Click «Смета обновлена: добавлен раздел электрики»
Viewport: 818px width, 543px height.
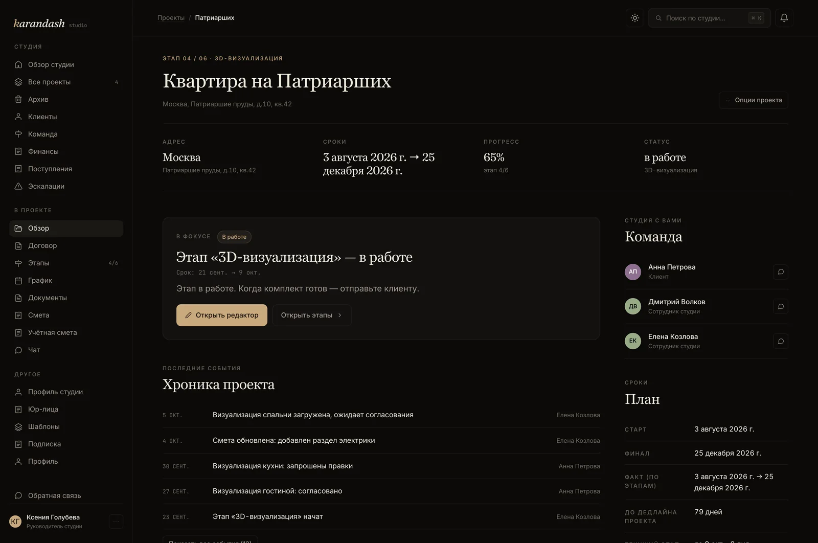[294, 440]
